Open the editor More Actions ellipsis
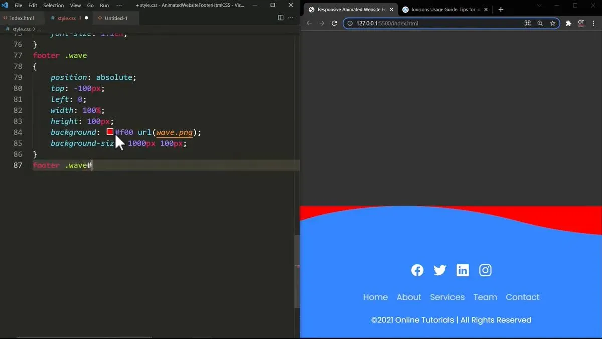The width and height of the screenshot is (602, 339). tap(292, 18)
